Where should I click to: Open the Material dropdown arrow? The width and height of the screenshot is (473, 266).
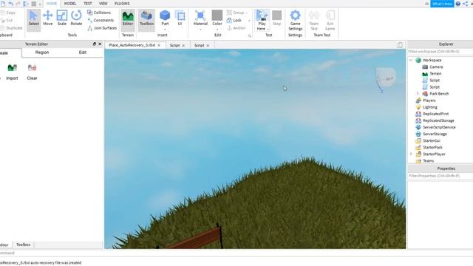[x=200, y=30]
